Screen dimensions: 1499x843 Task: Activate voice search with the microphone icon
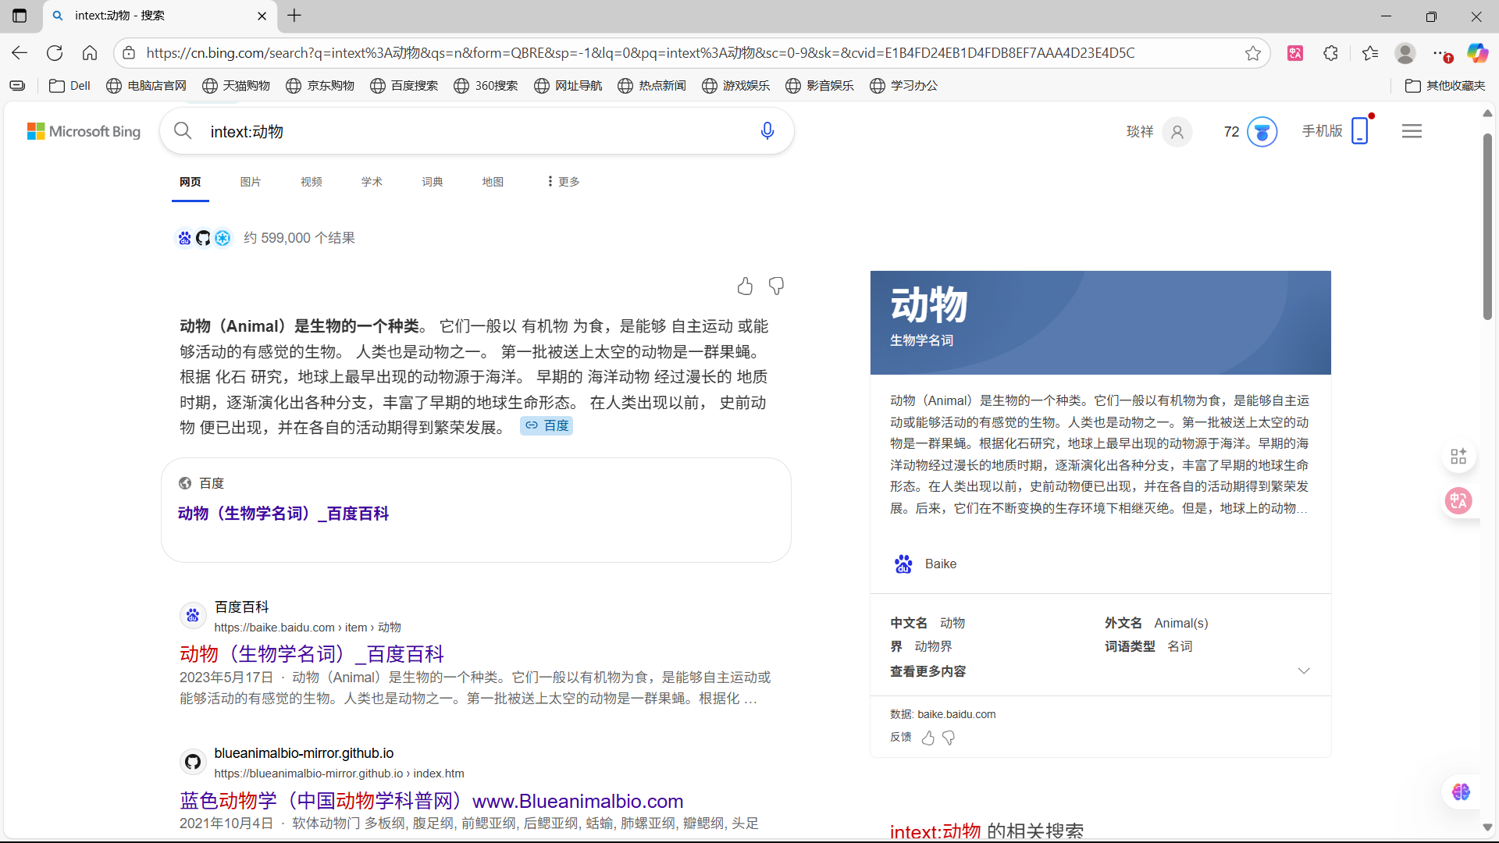point(767,130)
